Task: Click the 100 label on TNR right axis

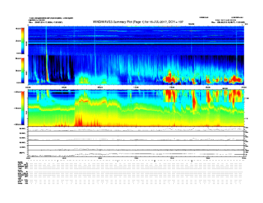Action: pos(247,98)
